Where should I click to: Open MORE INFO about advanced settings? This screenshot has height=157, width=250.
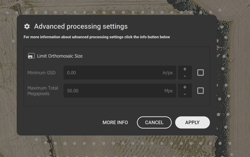[115, 122]
